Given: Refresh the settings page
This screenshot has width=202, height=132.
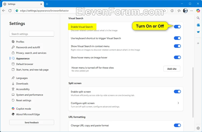Looking at the screenshot, I should pos(10,11).
